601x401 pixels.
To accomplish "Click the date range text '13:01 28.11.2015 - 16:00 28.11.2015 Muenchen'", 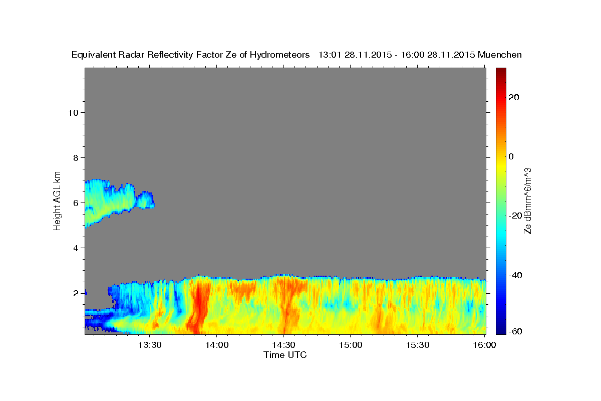I will tap(420, 55).
